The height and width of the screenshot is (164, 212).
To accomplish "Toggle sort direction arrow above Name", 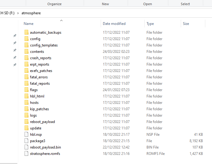I will [61, 20].
